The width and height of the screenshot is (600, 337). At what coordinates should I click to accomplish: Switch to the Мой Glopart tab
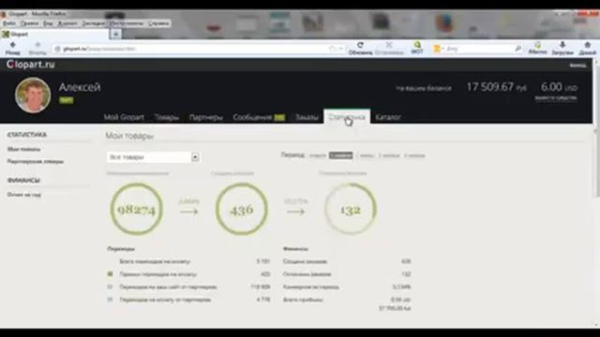click(x=124, y=117)
